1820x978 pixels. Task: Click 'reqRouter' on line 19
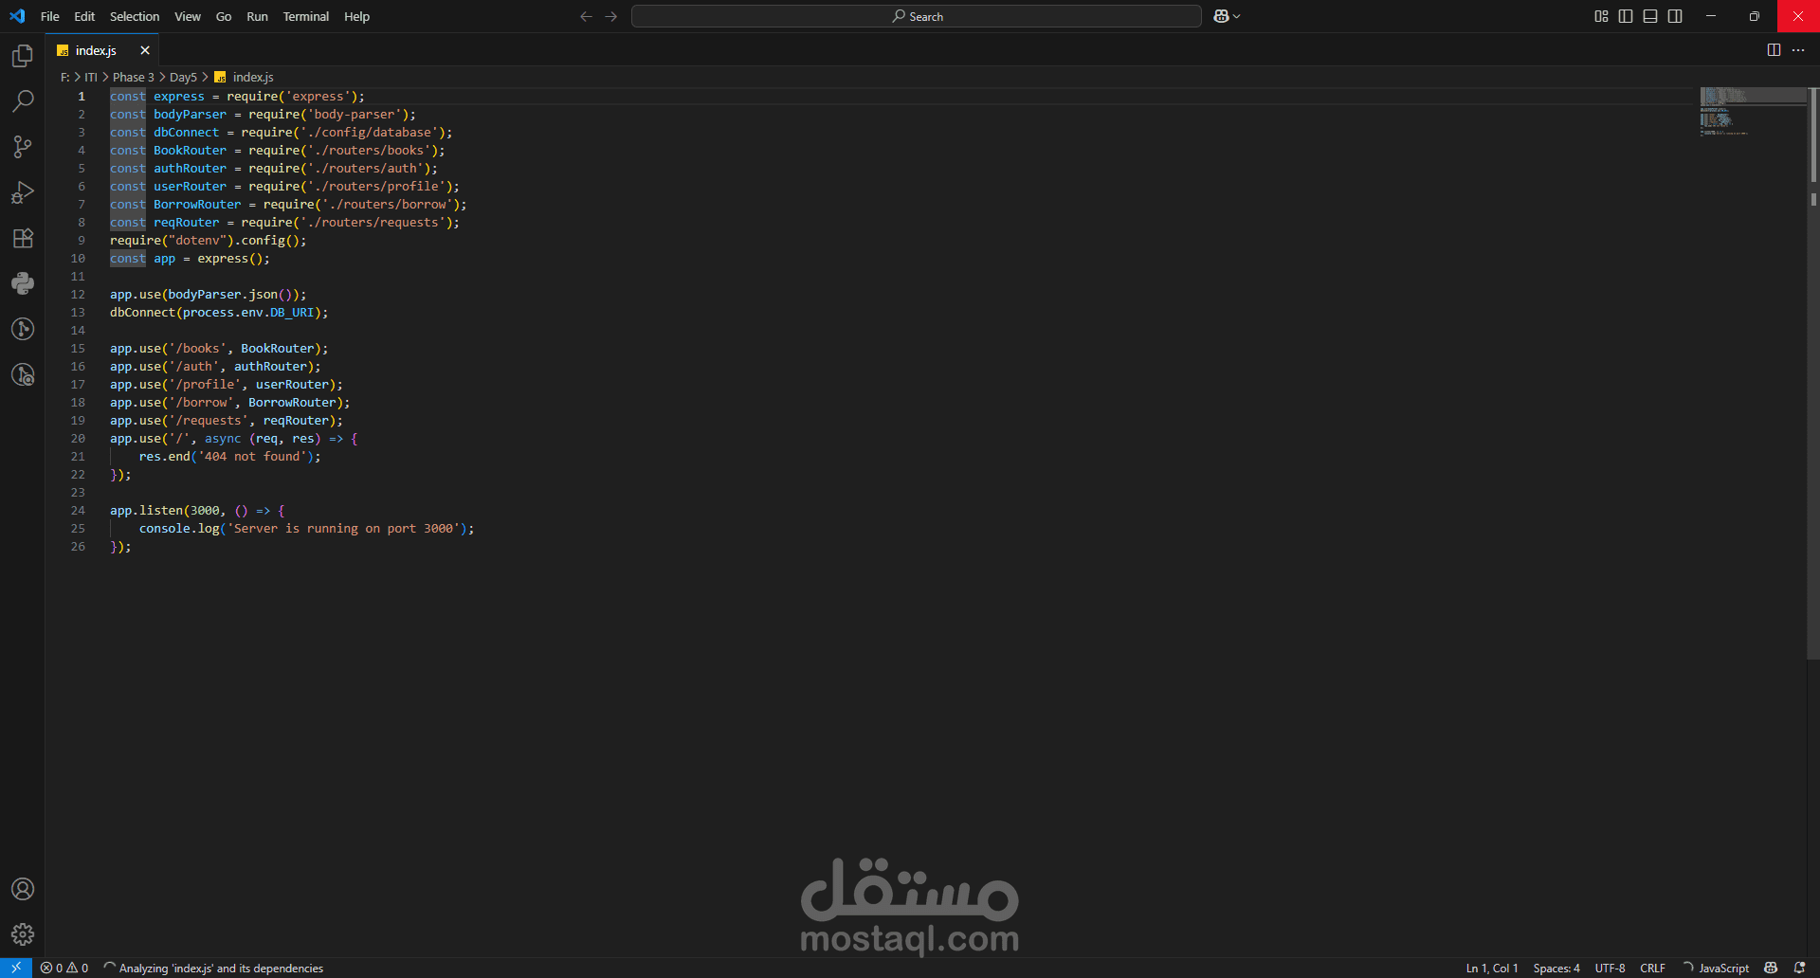[296, 420]
